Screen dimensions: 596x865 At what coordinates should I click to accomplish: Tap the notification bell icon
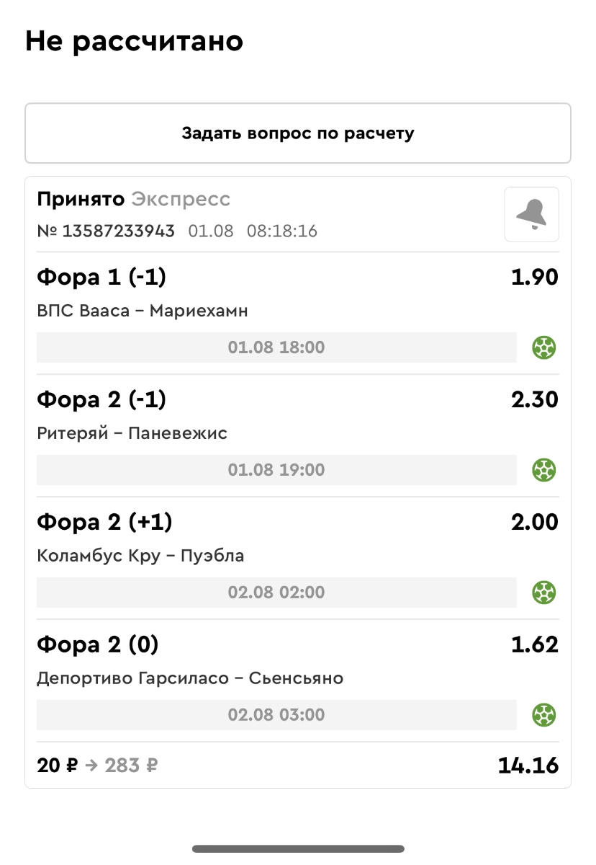coord(531,214)
